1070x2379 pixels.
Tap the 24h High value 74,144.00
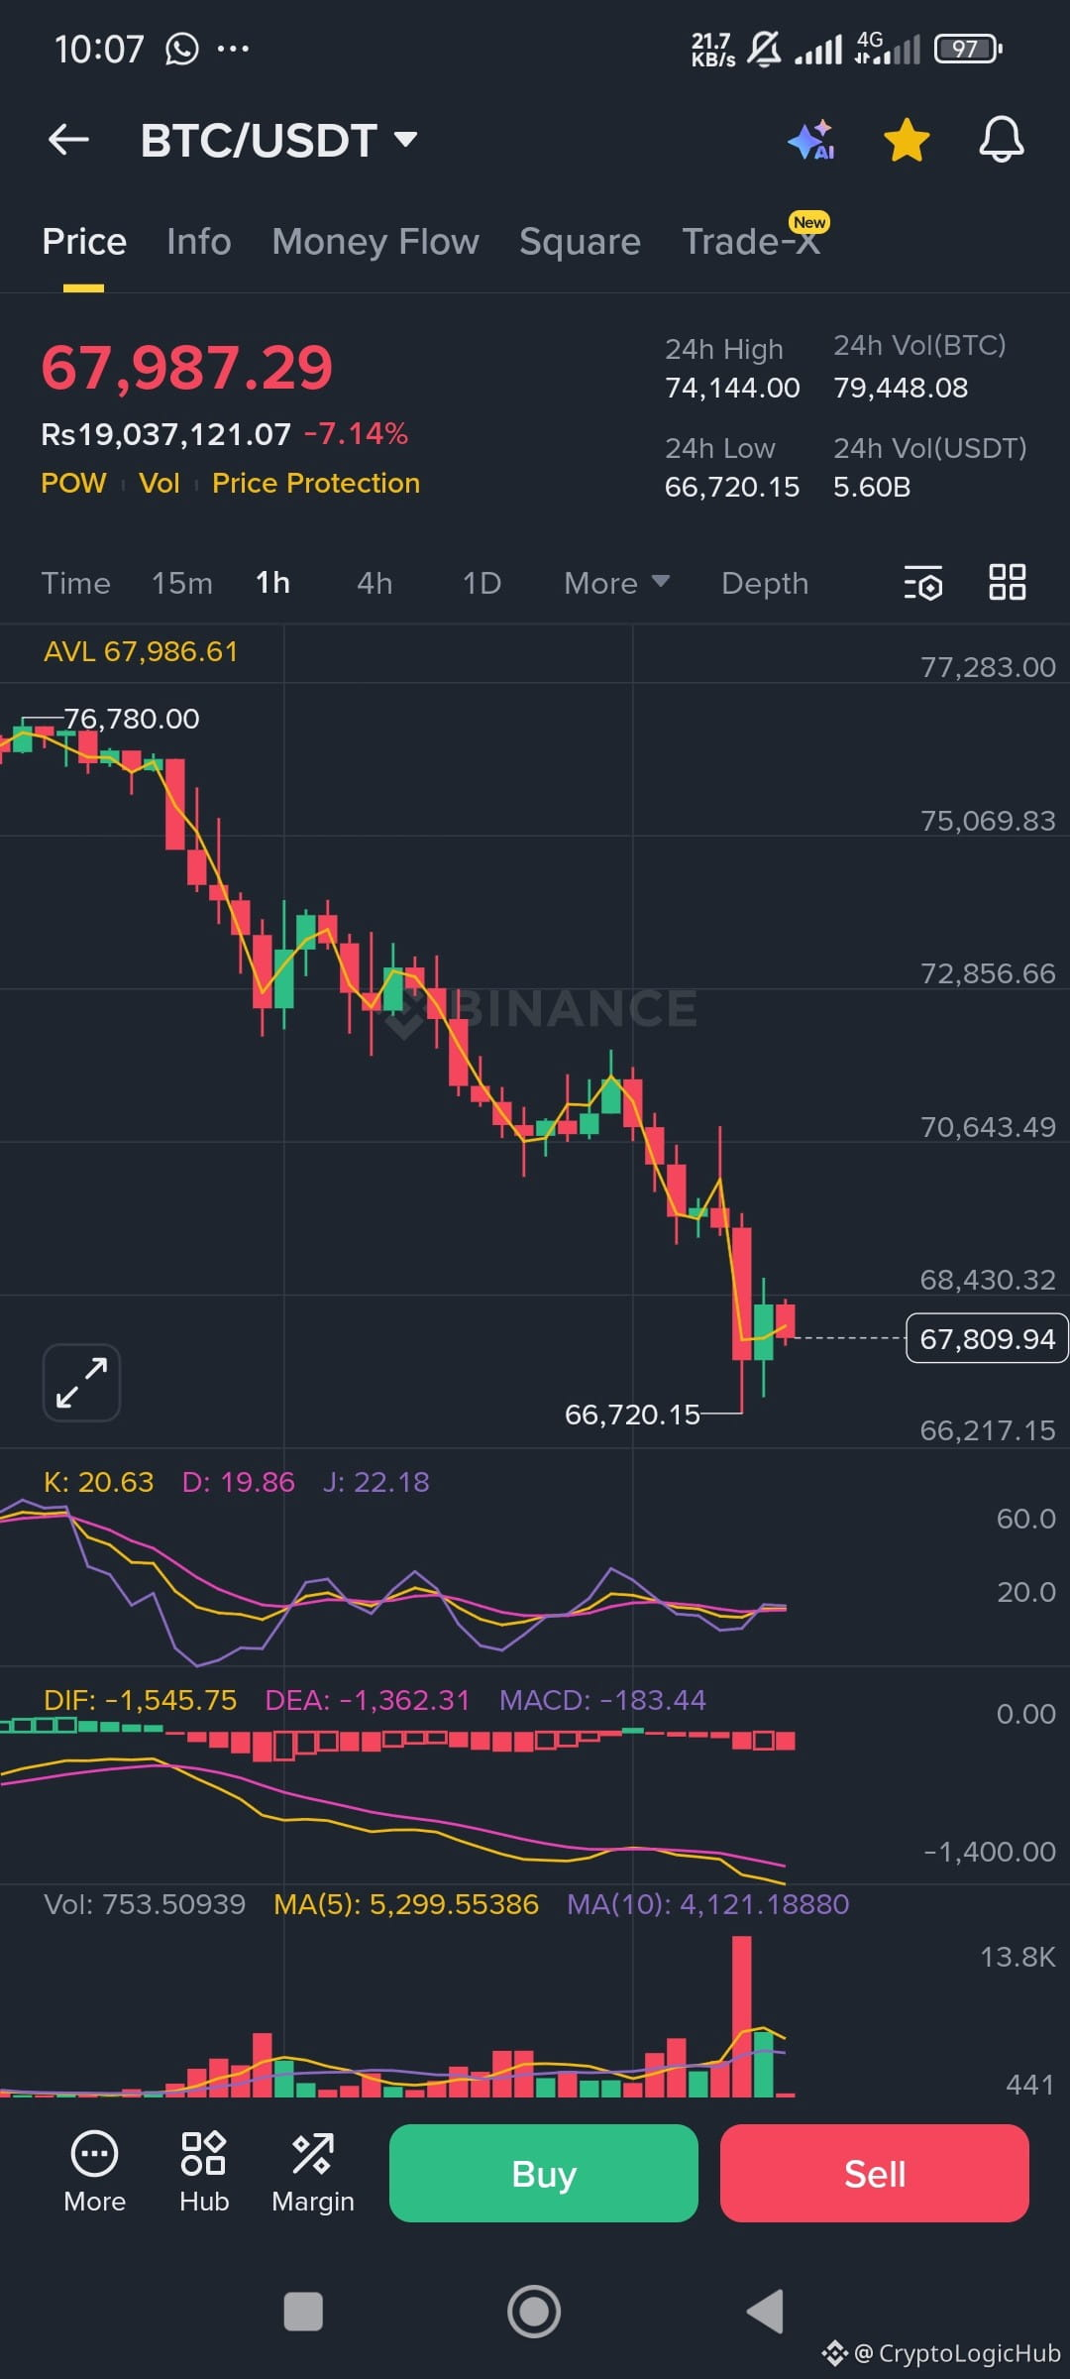[x=732, y=388]
